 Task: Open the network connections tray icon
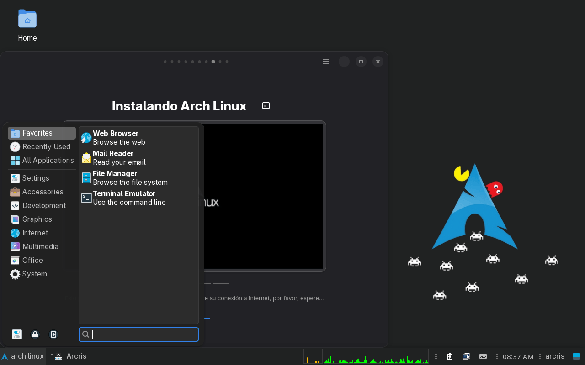point(466,356)
